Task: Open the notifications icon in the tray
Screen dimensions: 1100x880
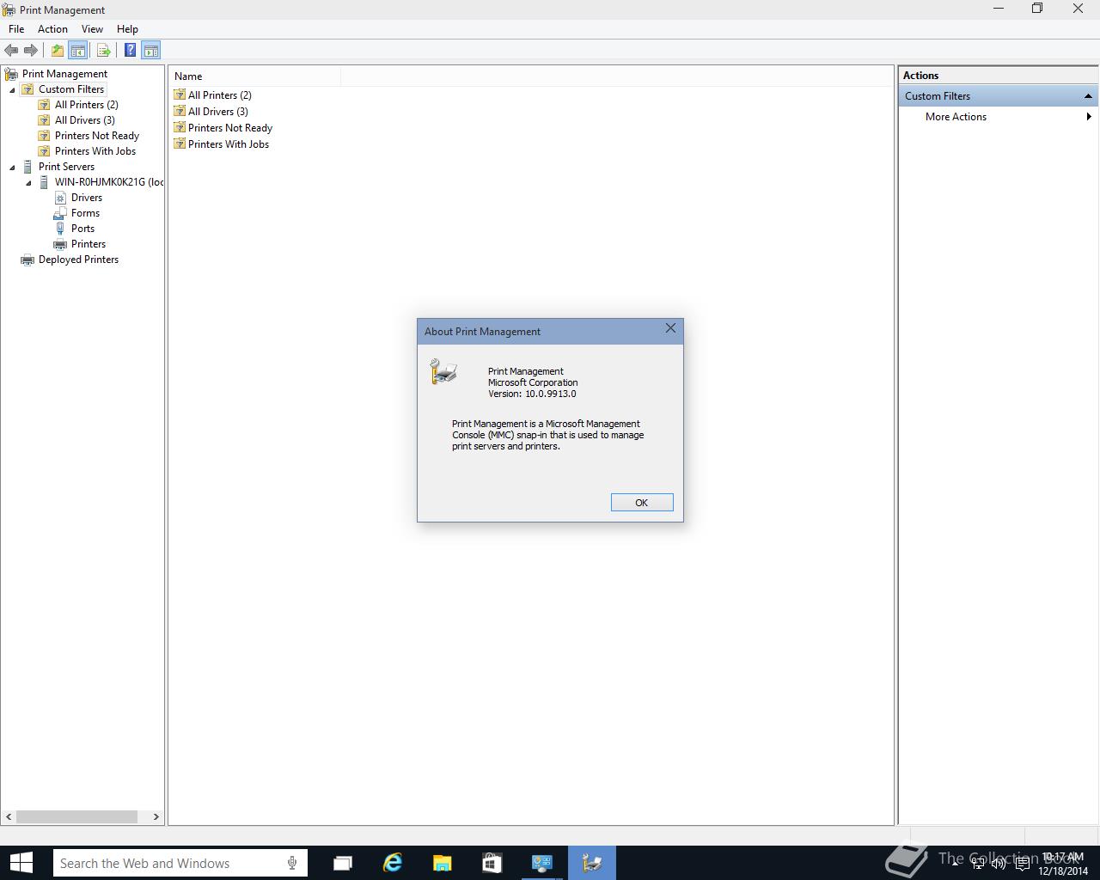Action: [x=1023, y=863]
